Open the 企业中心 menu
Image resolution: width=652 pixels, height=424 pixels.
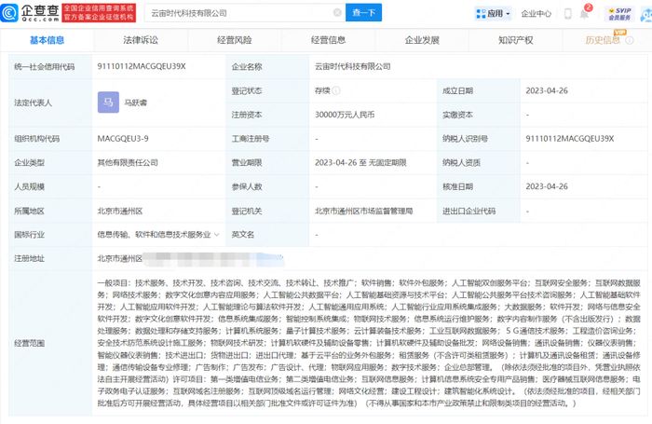536,14
